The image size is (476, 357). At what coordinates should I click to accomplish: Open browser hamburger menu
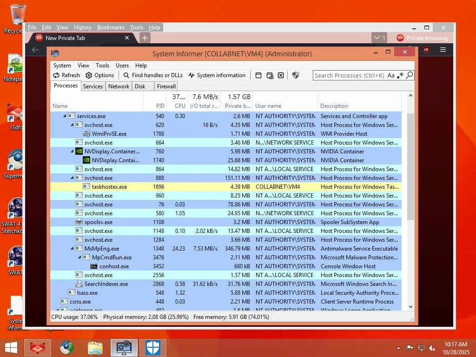pyautogui.click(x=443, y=49)
